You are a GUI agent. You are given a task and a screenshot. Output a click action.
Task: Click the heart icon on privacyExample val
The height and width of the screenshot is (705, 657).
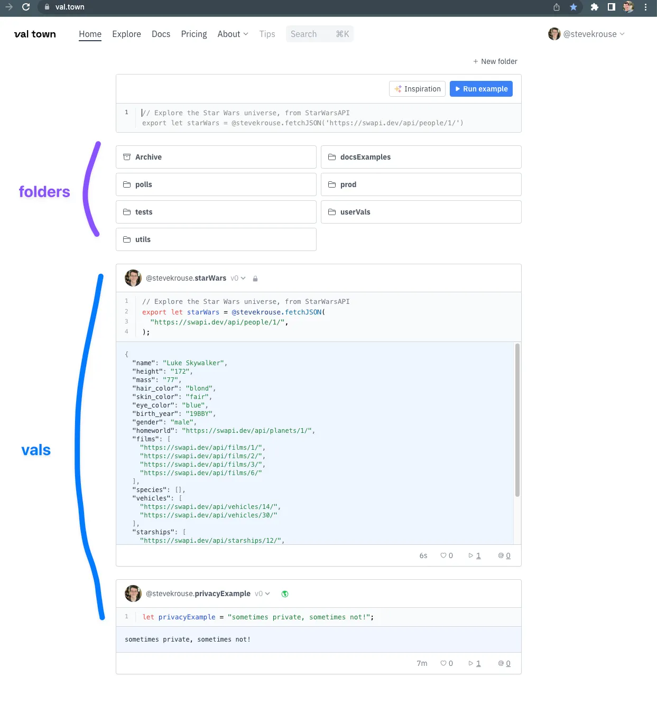[443, 663]
